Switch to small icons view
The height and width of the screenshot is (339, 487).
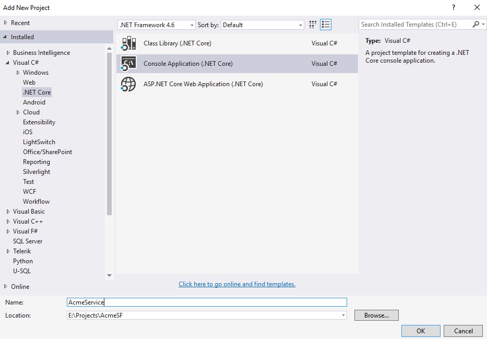pyautogui.click(x=313, y=25)
